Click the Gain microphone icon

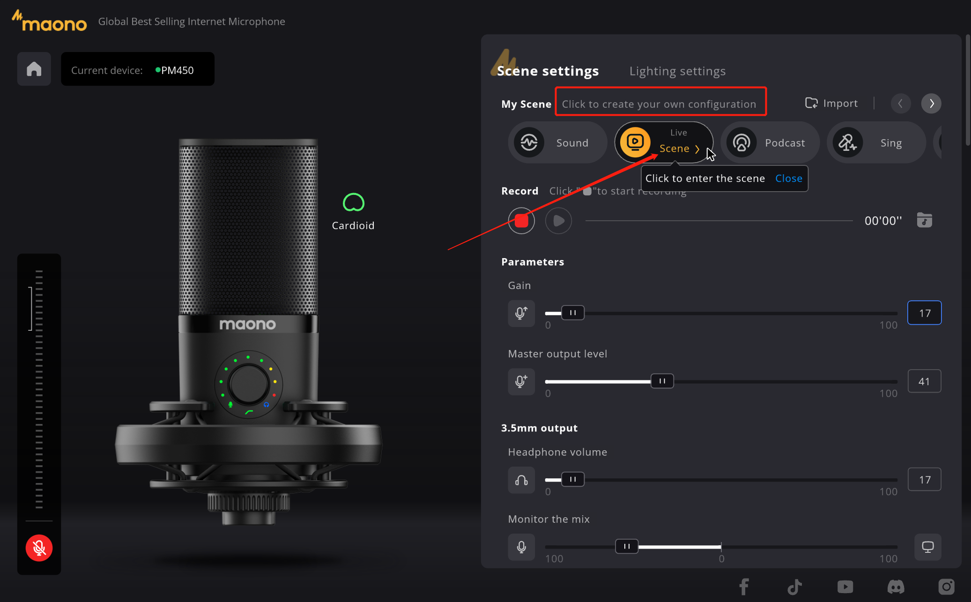pyautogui.click(x=521, y=313)
